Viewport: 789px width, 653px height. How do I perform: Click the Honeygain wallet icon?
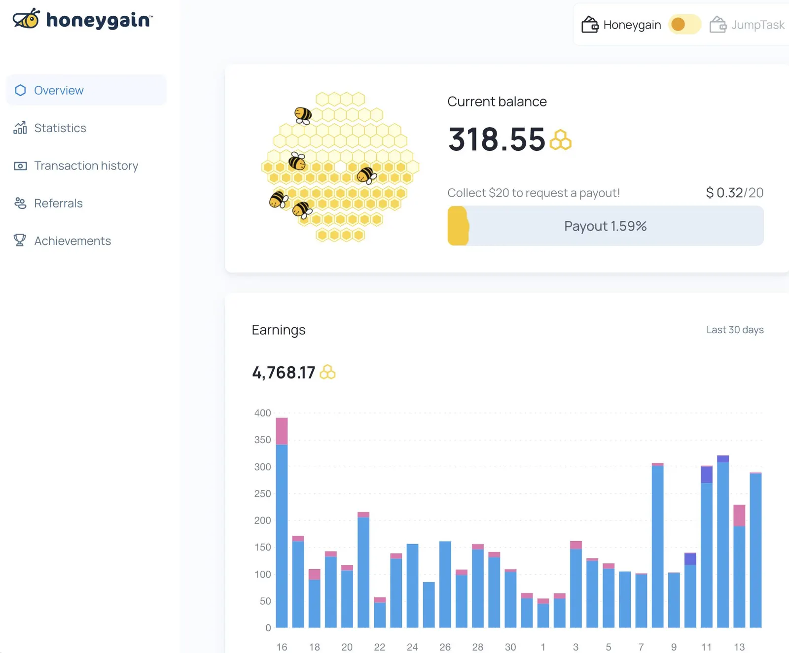click(590, 24)
